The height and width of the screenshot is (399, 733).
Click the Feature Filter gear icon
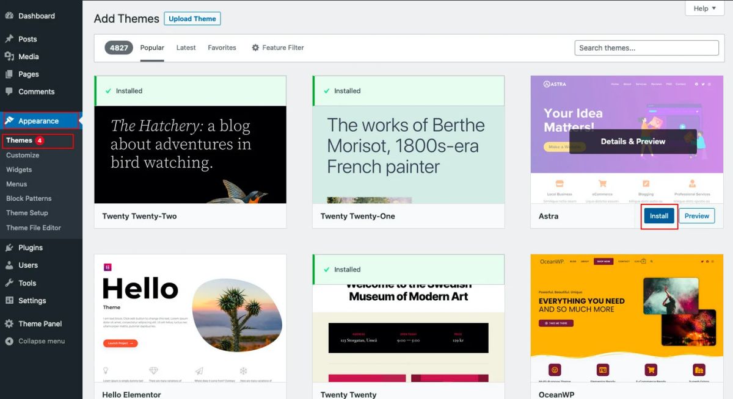[x=255, y=48]
